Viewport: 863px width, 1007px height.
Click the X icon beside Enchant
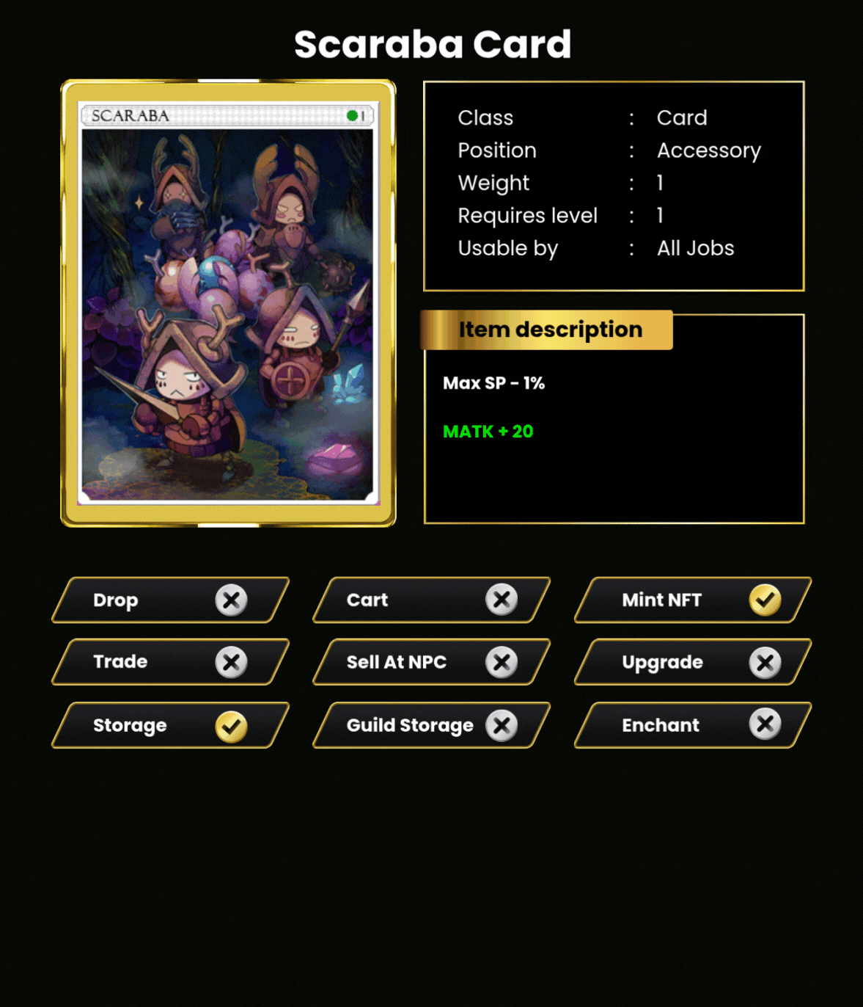pos(765,724)
